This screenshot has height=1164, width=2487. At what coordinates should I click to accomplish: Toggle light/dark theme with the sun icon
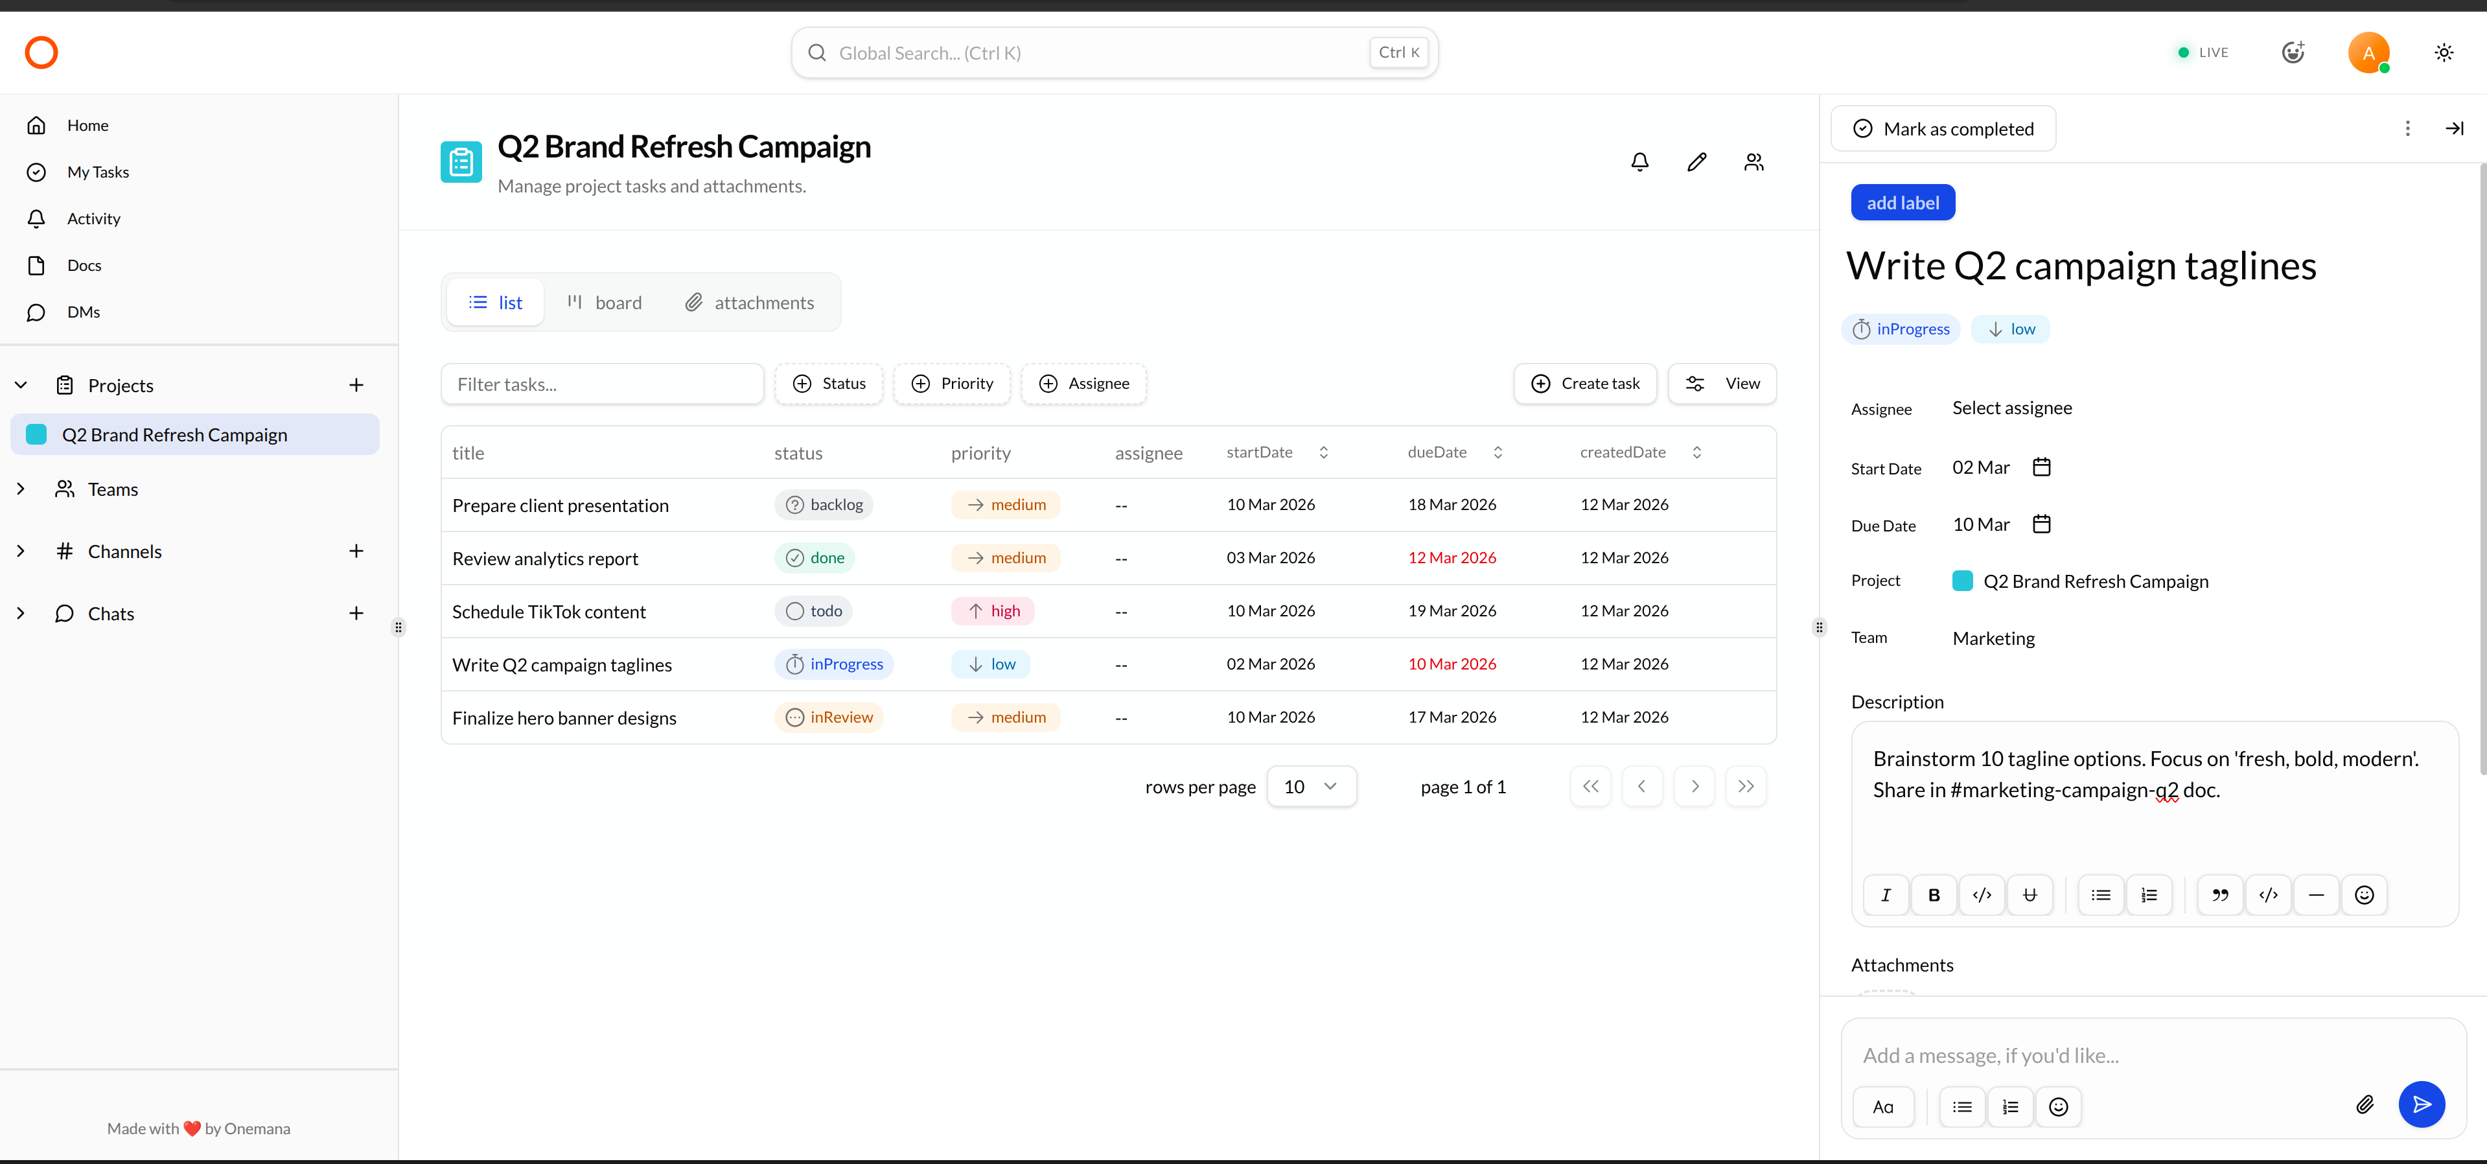(2444, 52)
